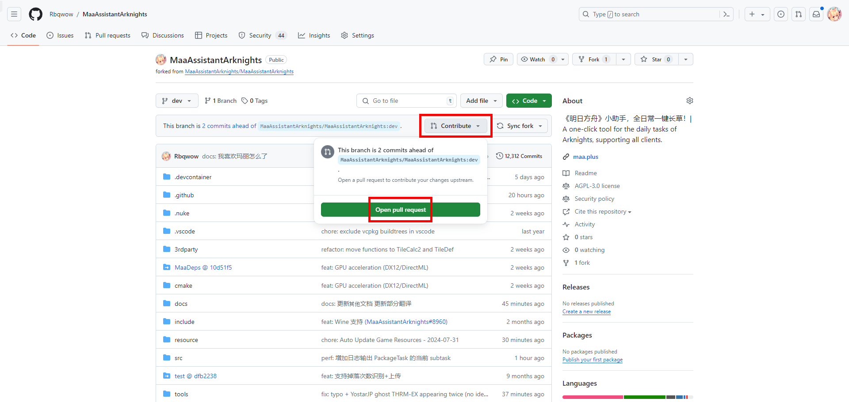Open MaaDeps @ 10d51f5 submodule
The image size is (849, 402).
(203, 267)
